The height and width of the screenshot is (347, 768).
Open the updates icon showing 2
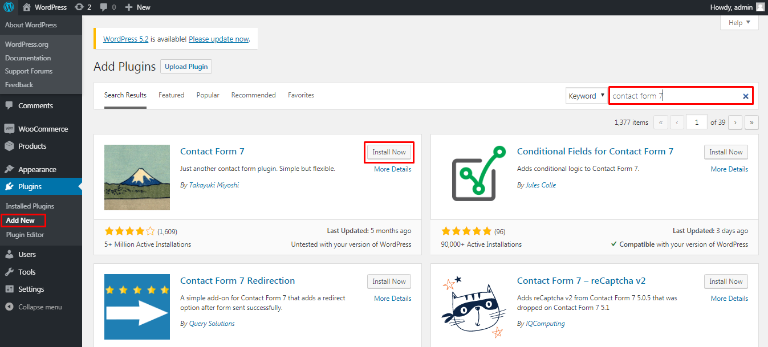83,7
